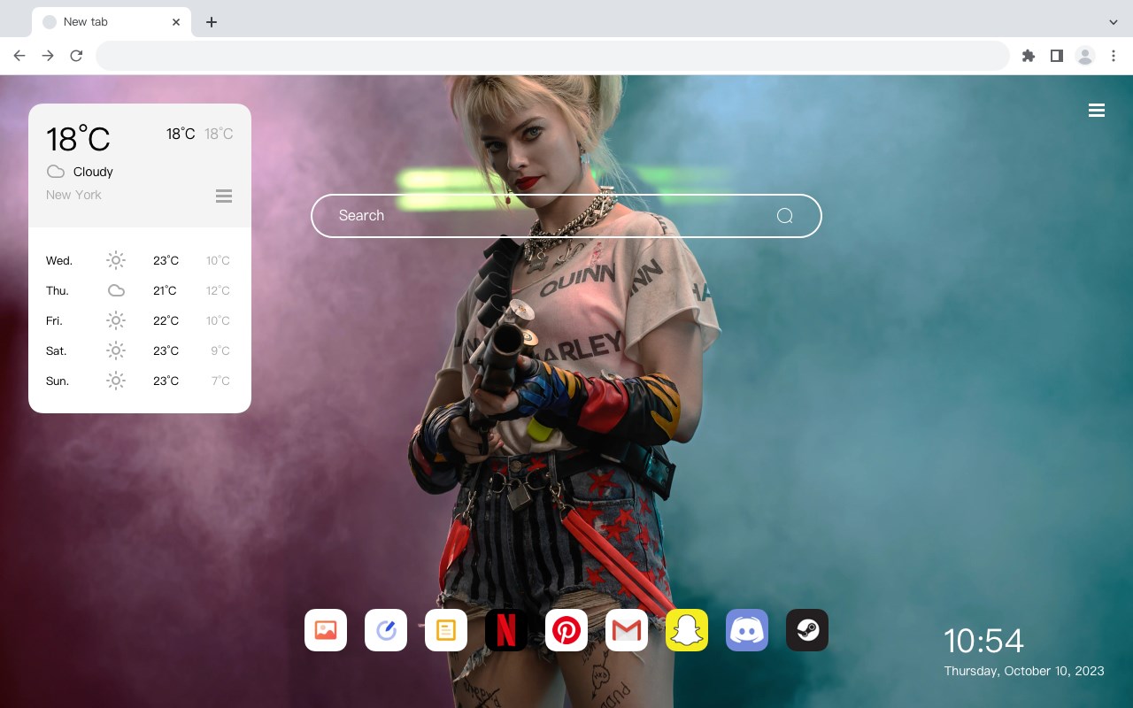This screenshot has width=1133, height=708.
Task: Click the search magnifier icon
Action: coord(784,216)
